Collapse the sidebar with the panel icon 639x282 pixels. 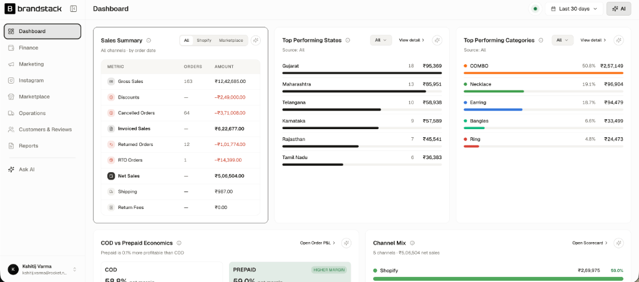click(x=74, y=9)
